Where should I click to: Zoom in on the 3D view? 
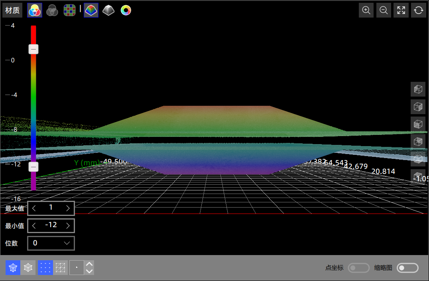tap(366, 10)
